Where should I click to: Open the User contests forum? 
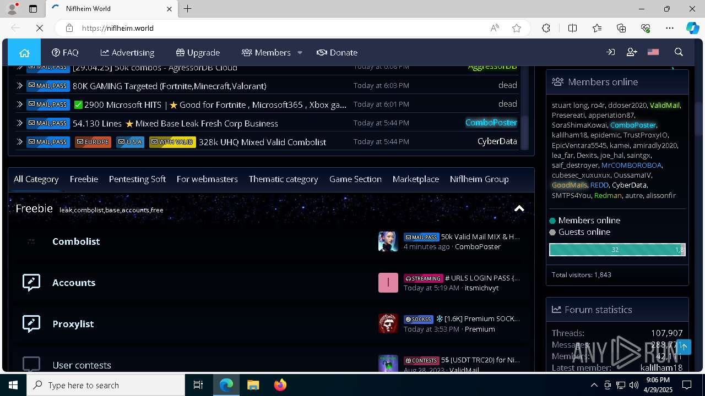pyautogui.click(x=82, y=365)
